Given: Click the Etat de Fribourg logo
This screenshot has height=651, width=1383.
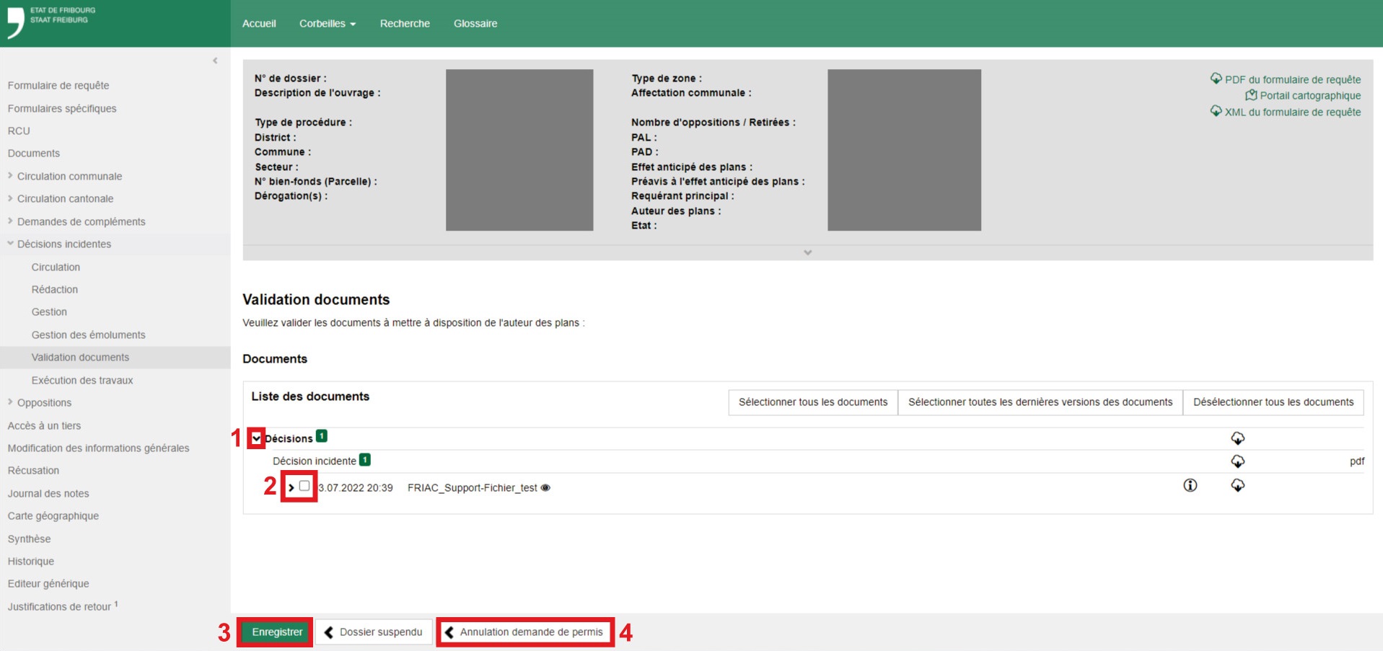Looking at the screenshot, I should (51, 22).
